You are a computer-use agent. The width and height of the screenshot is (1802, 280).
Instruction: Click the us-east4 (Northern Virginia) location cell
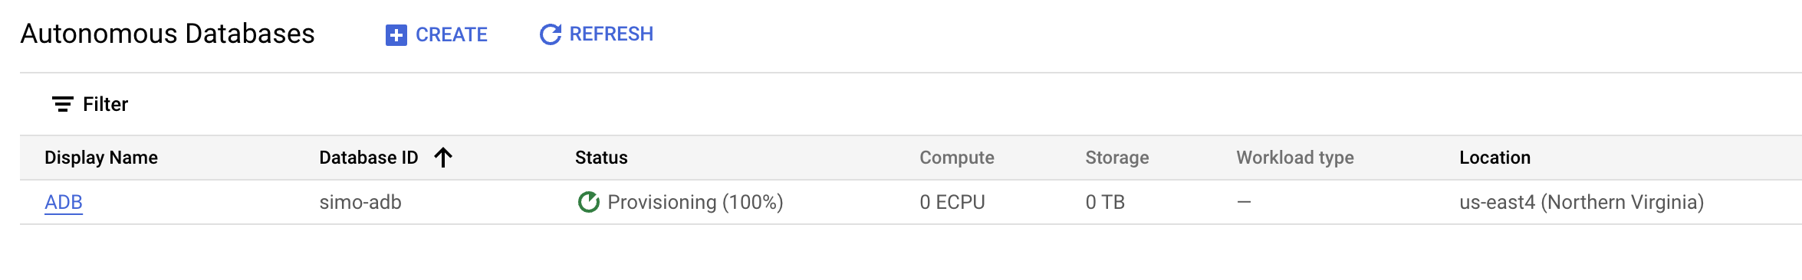[x=1581, y=202]
